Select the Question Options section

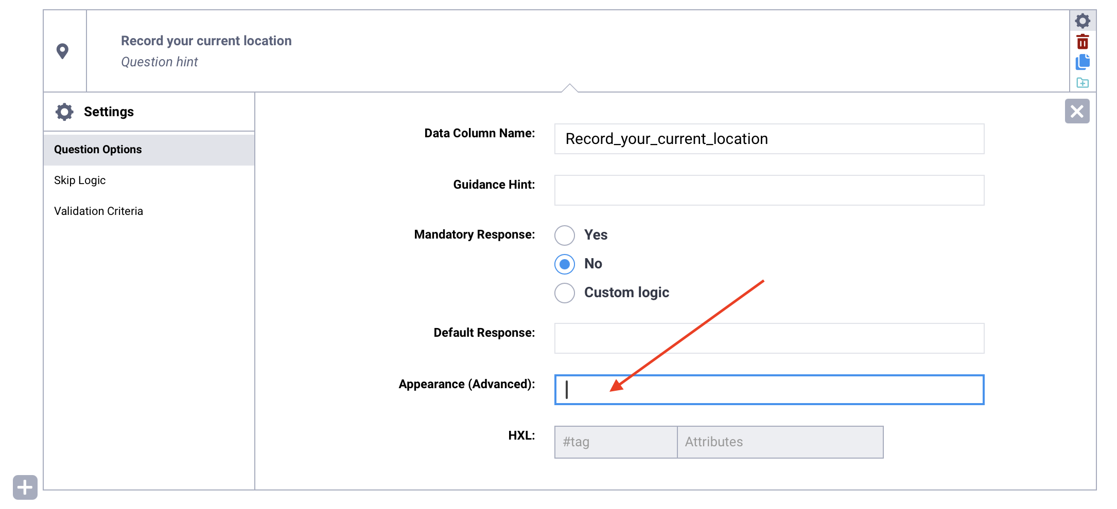point(98,149)
